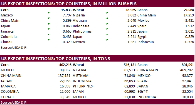This screenshot has height=105, width=195.
Task: Click the NIGERIA wheat tons row label
Action: pos(80,70)
